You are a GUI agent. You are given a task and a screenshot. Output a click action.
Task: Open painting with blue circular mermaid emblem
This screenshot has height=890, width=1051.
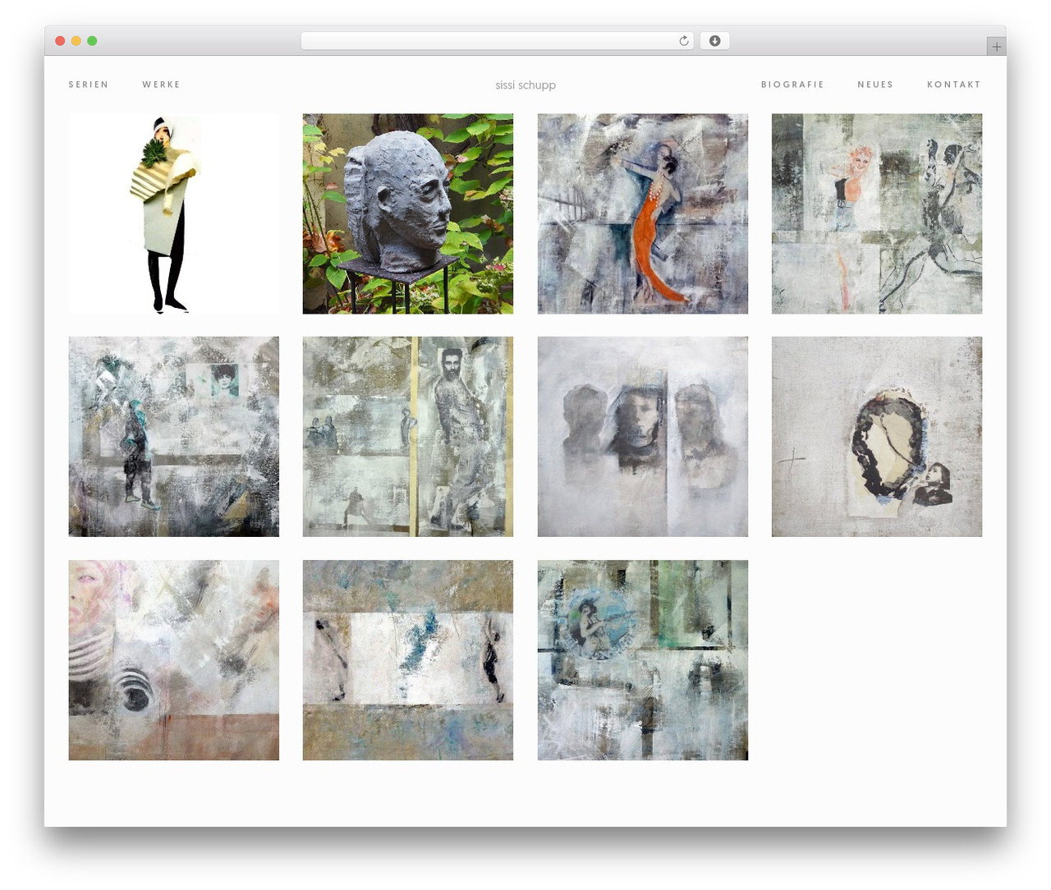643,660
